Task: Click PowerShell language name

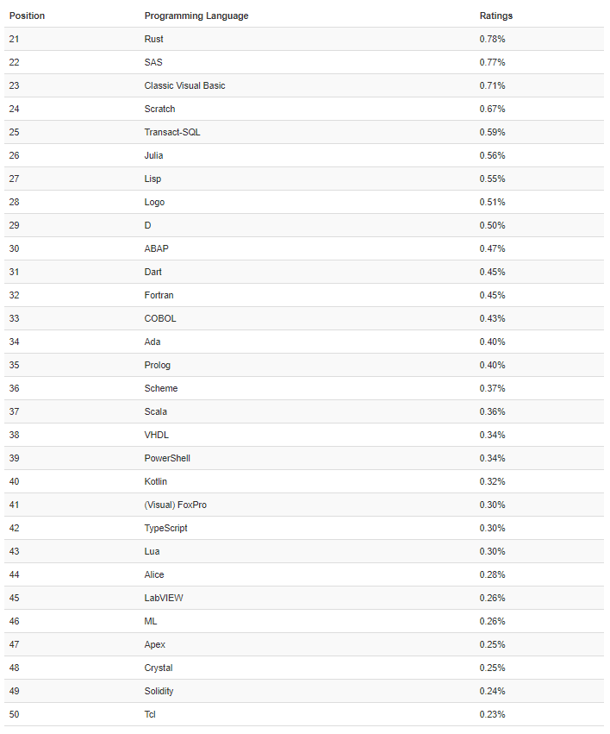Action: coord(167,458)
